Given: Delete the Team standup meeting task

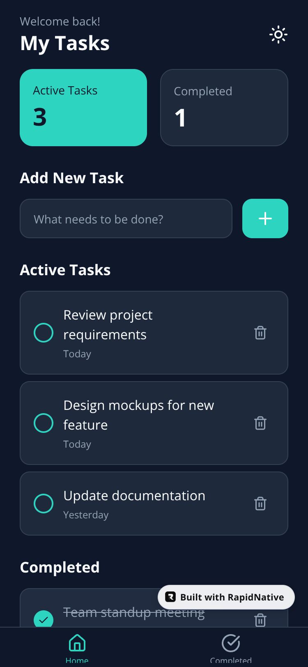Looking at the screenshot, I should click(260, 620).
